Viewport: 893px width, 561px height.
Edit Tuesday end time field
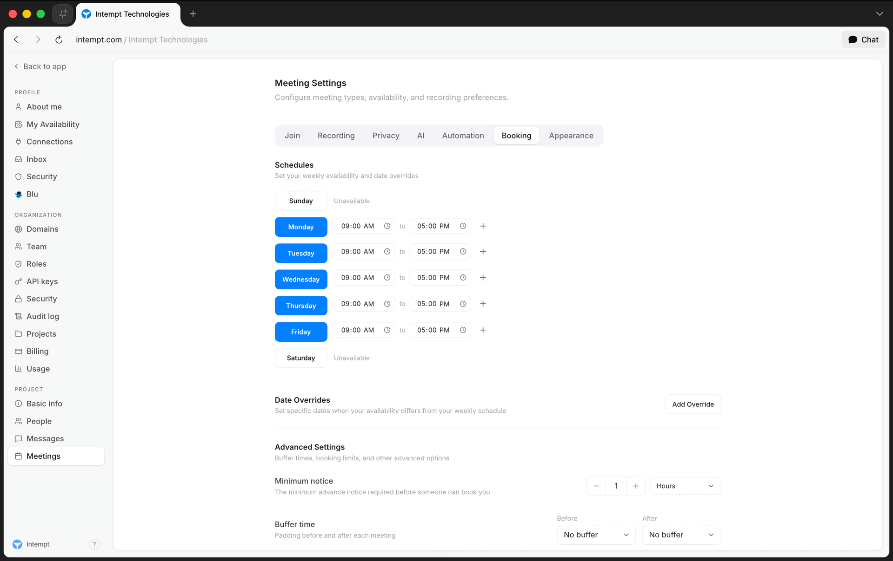coord(440,252)
